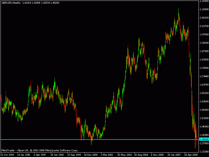Image resolution: width=209 pixels, height=157 pixels.
Task: Click the 1.83500 price axis label
Action: 204,60
